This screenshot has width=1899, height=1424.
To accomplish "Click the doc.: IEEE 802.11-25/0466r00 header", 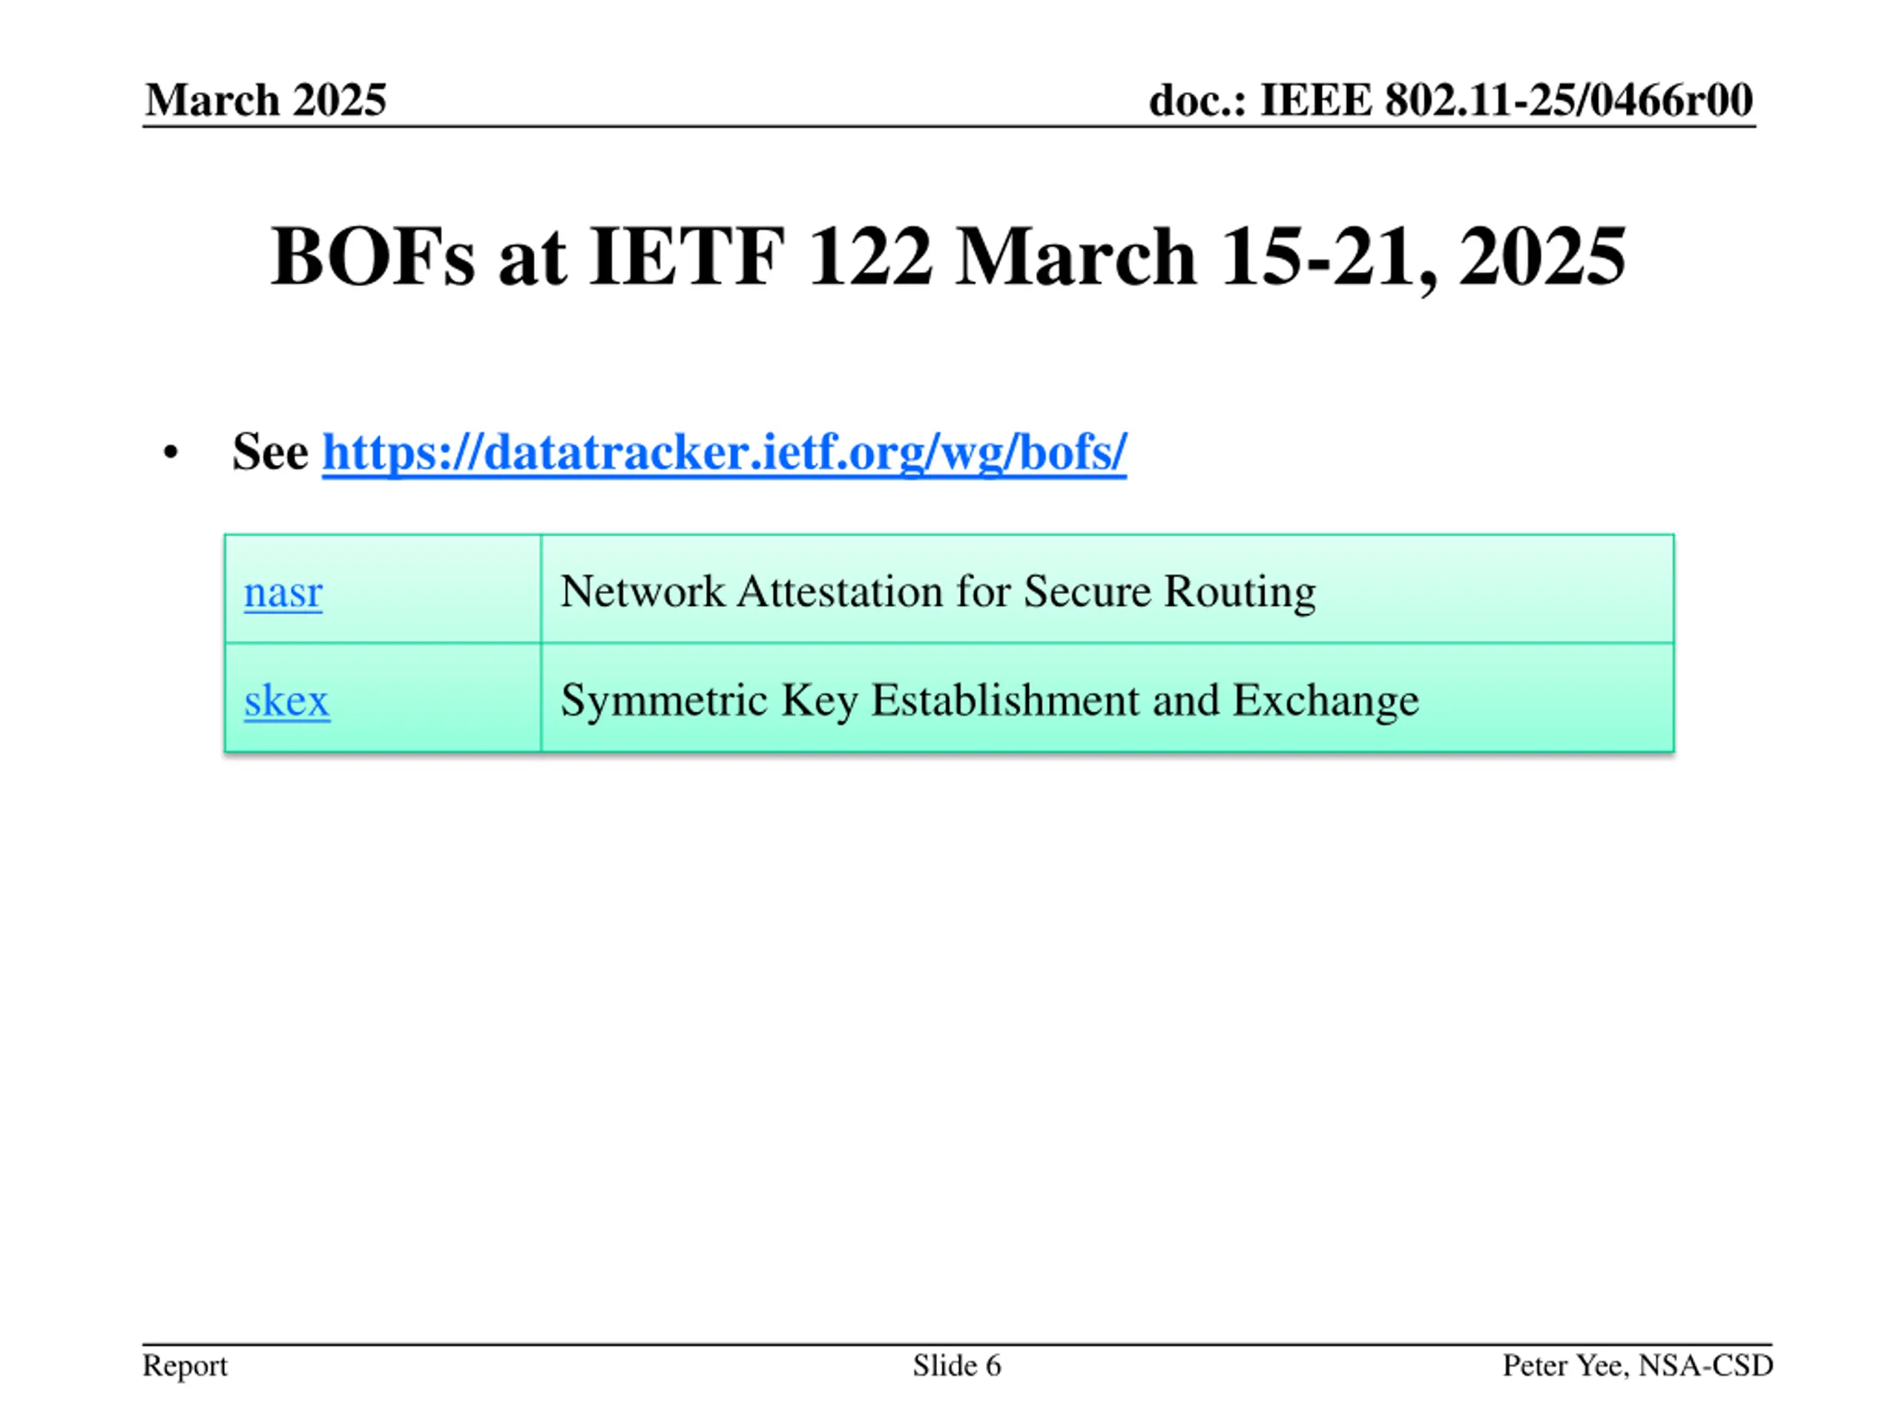I will (1450, 99).
